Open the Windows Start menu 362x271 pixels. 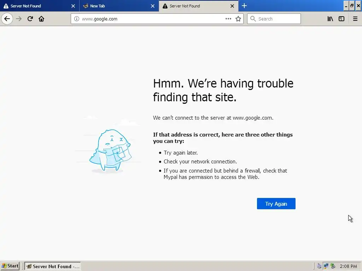click(x=10, y=266)
